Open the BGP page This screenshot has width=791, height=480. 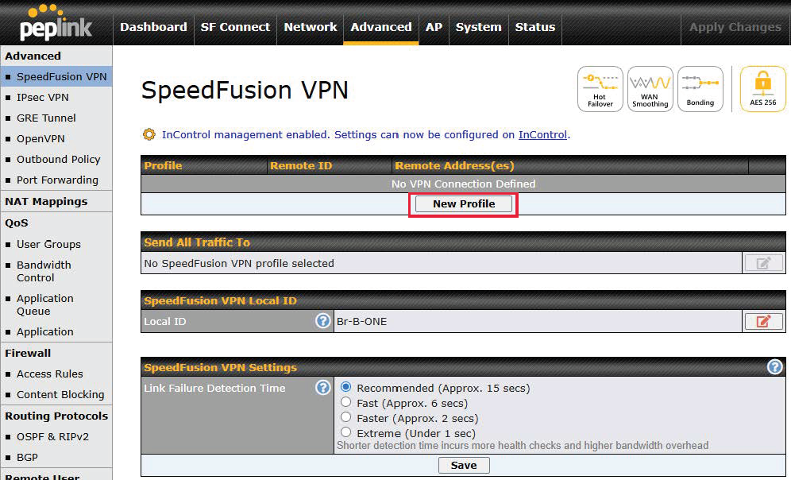tap(27, 457)
